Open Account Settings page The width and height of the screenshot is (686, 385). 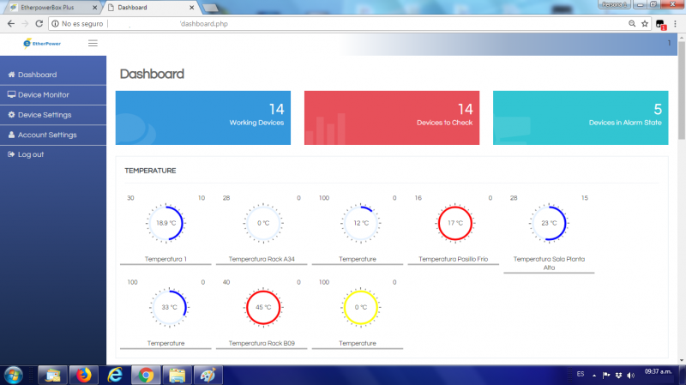tap(46, 135)
